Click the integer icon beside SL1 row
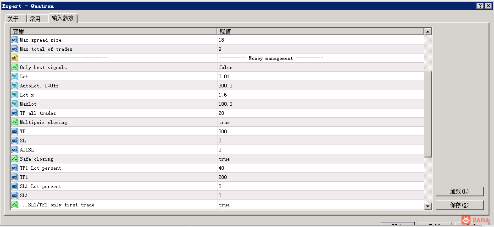Viewport: 494px width, 227px height. point(15,195)
